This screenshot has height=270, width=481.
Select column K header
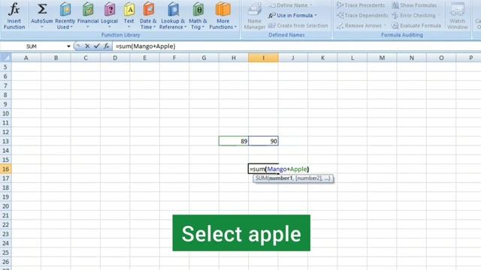pos(322,58)
